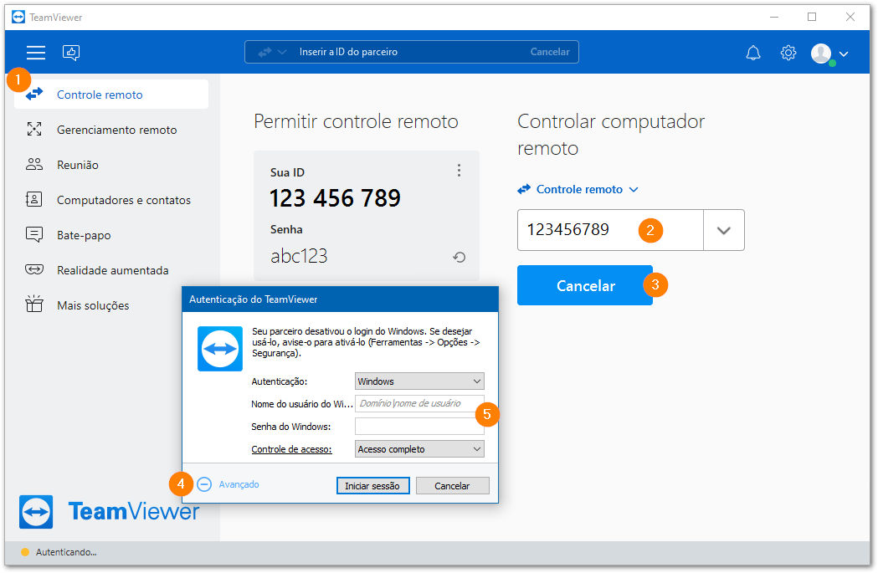Click the Windows username field
The width and height of the screenshot is (878, 573).
click(419, 403)
